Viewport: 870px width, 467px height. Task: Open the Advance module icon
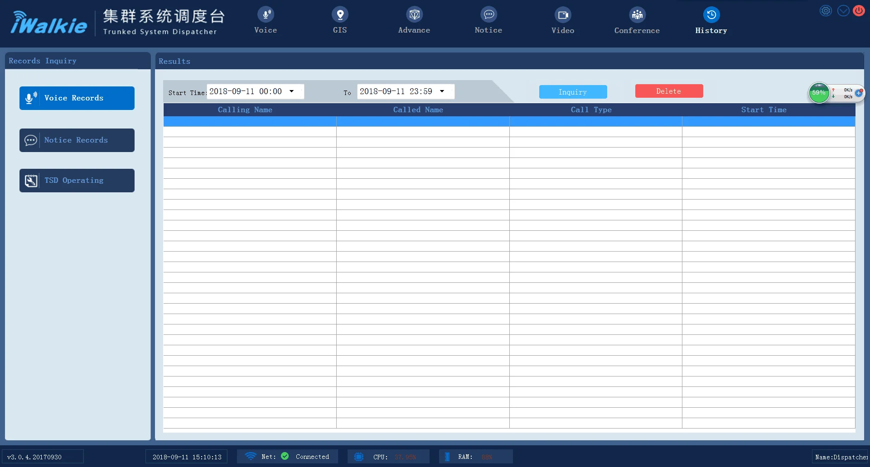coord(414,15)
